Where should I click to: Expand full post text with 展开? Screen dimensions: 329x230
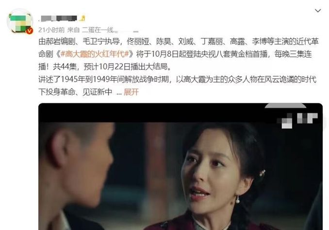click(131, 92)
